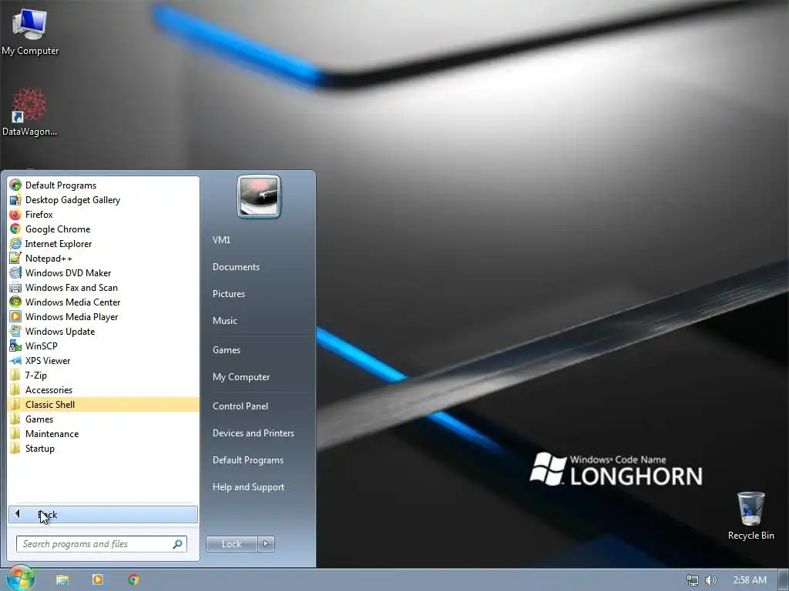Open Default Programs in the programs list
The width and height of the screenshot is (789, 591).
pos(103,185)
